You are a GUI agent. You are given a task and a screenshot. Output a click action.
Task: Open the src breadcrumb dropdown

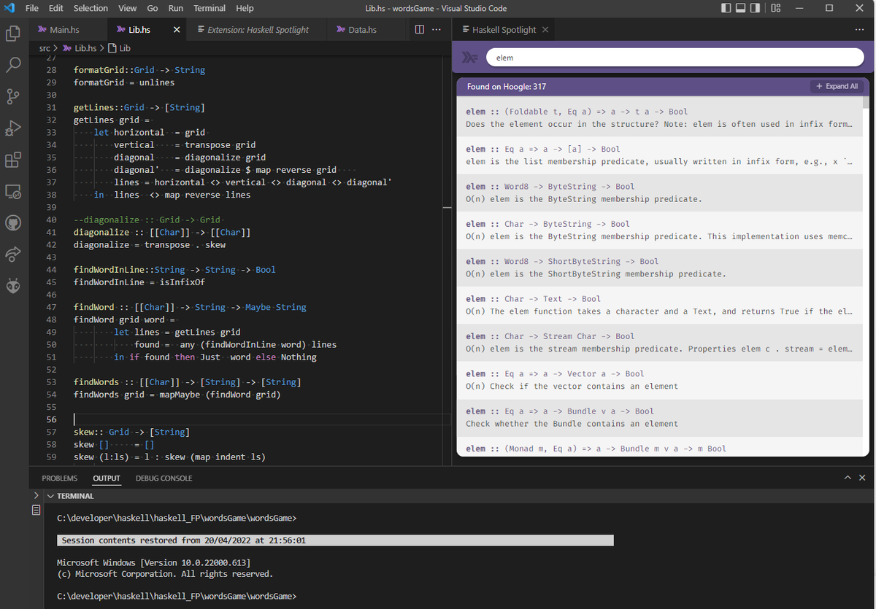tap(45, 48)
